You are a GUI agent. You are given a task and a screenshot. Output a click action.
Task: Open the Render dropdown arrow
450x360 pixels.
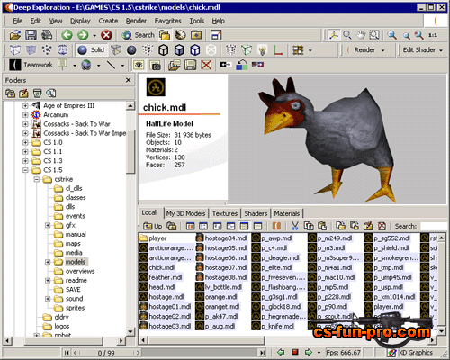pyautogui.click(x=382, y=50)
